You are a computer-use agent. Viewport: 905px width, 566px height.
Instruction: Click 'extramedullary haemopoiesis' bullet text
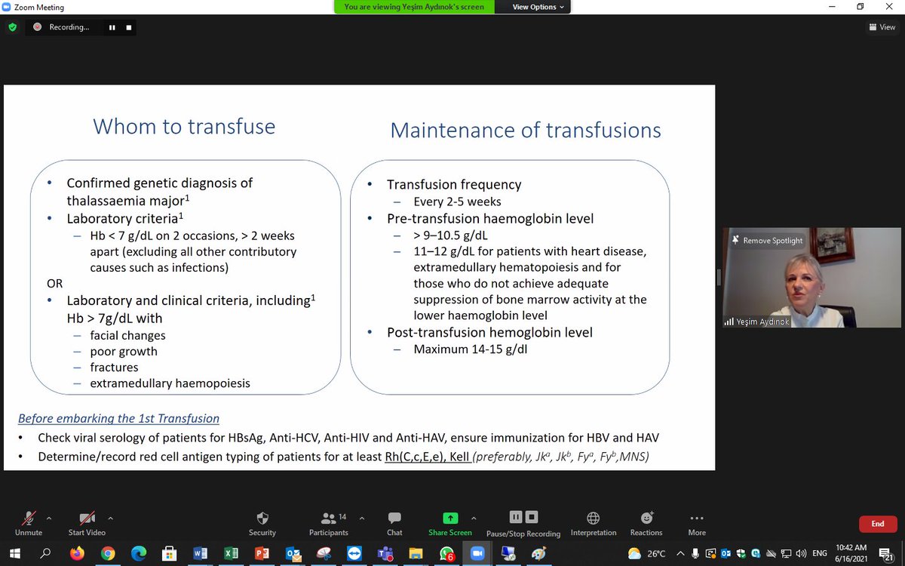170,383
